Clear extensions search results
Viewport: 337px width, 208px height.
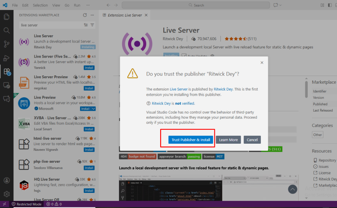point(86,25)
